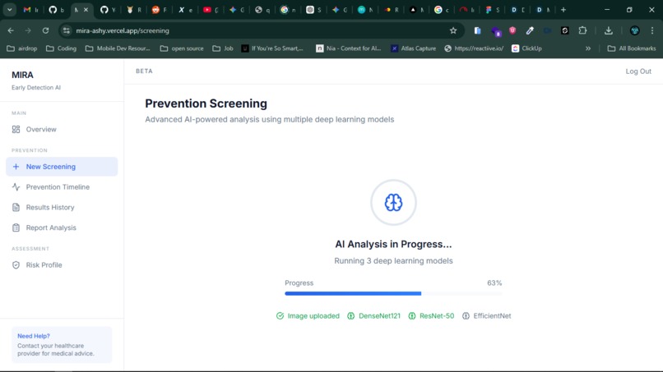The height and width of the screenshot is (372, 663).
Task: Open the Extensions puzzle icon
Action: [x=582, y=30]
